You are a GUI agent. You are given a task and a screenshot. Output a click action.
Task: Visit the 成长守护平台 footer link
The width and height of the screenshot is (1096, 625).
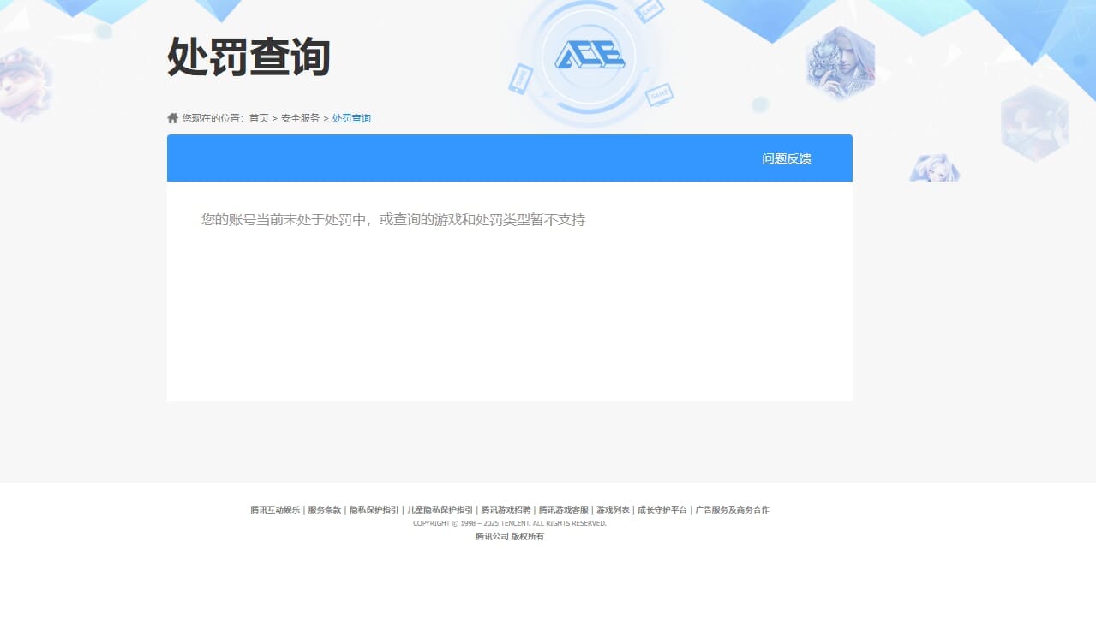pos(662,509)
